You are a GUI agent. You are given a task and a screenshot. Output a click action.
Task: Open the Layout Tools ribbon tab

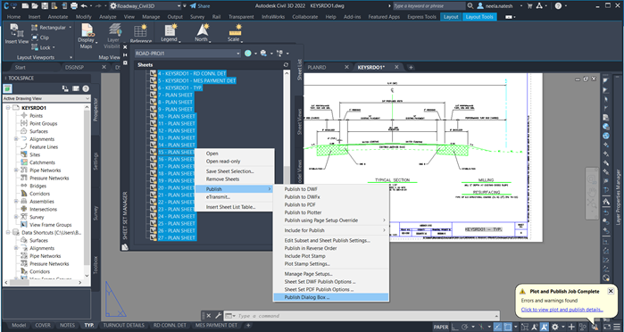(x=479, y=17)
